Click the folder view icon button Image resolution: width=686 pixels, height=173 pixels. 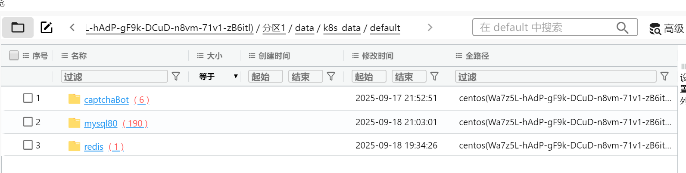tap(18, 28)
